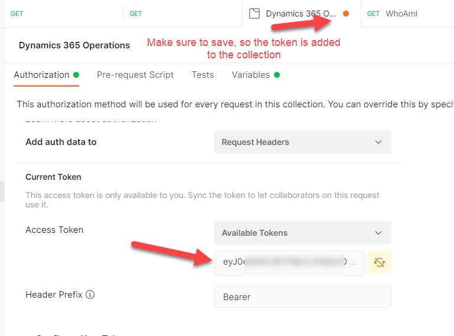The width and height of the screenshot is (454, 336).
Task: Click the access token input field
Action: 289,263
